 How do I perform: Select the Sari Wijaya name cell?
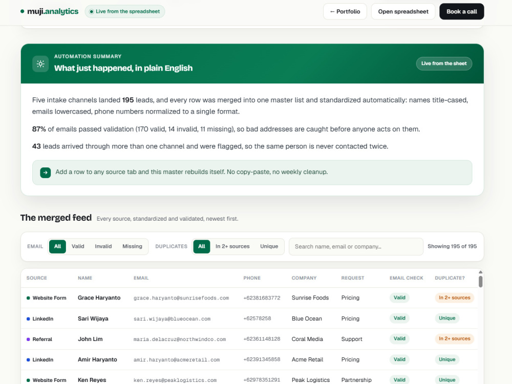pyautogui.click(x=93, y=318)
